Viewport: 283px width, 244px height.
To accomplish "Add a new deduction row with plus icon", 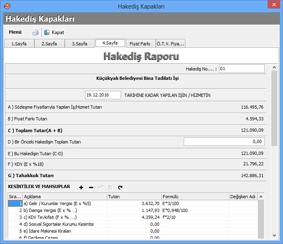I will [x=81, y=187].
